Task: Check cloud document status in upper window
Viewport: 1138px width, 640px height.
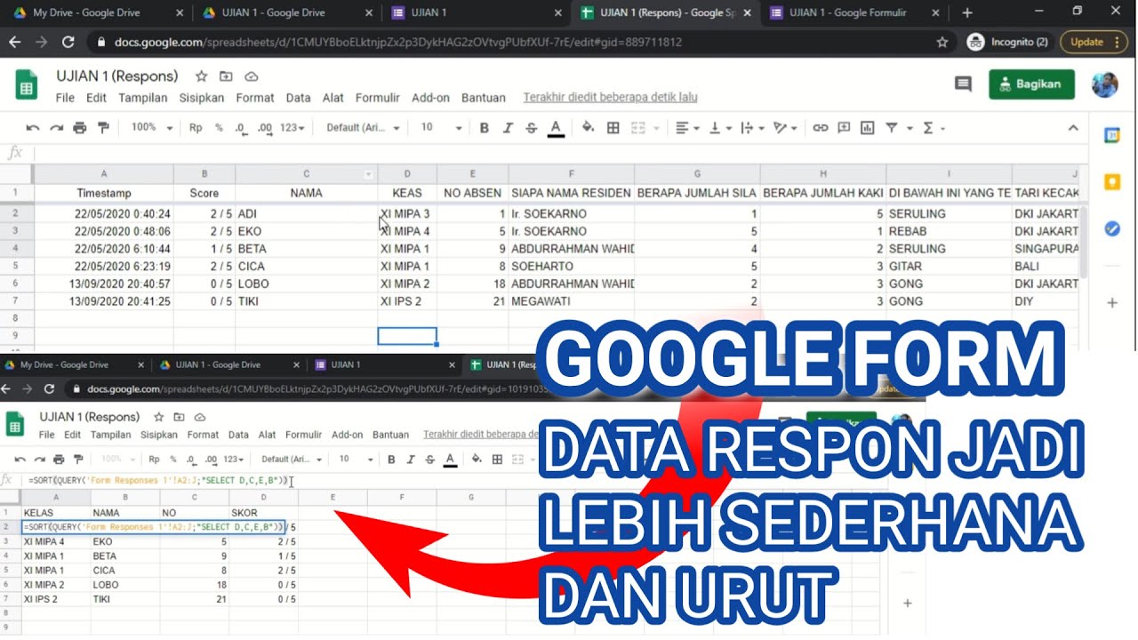Action: pyautogui.click(x=251, y=76)
